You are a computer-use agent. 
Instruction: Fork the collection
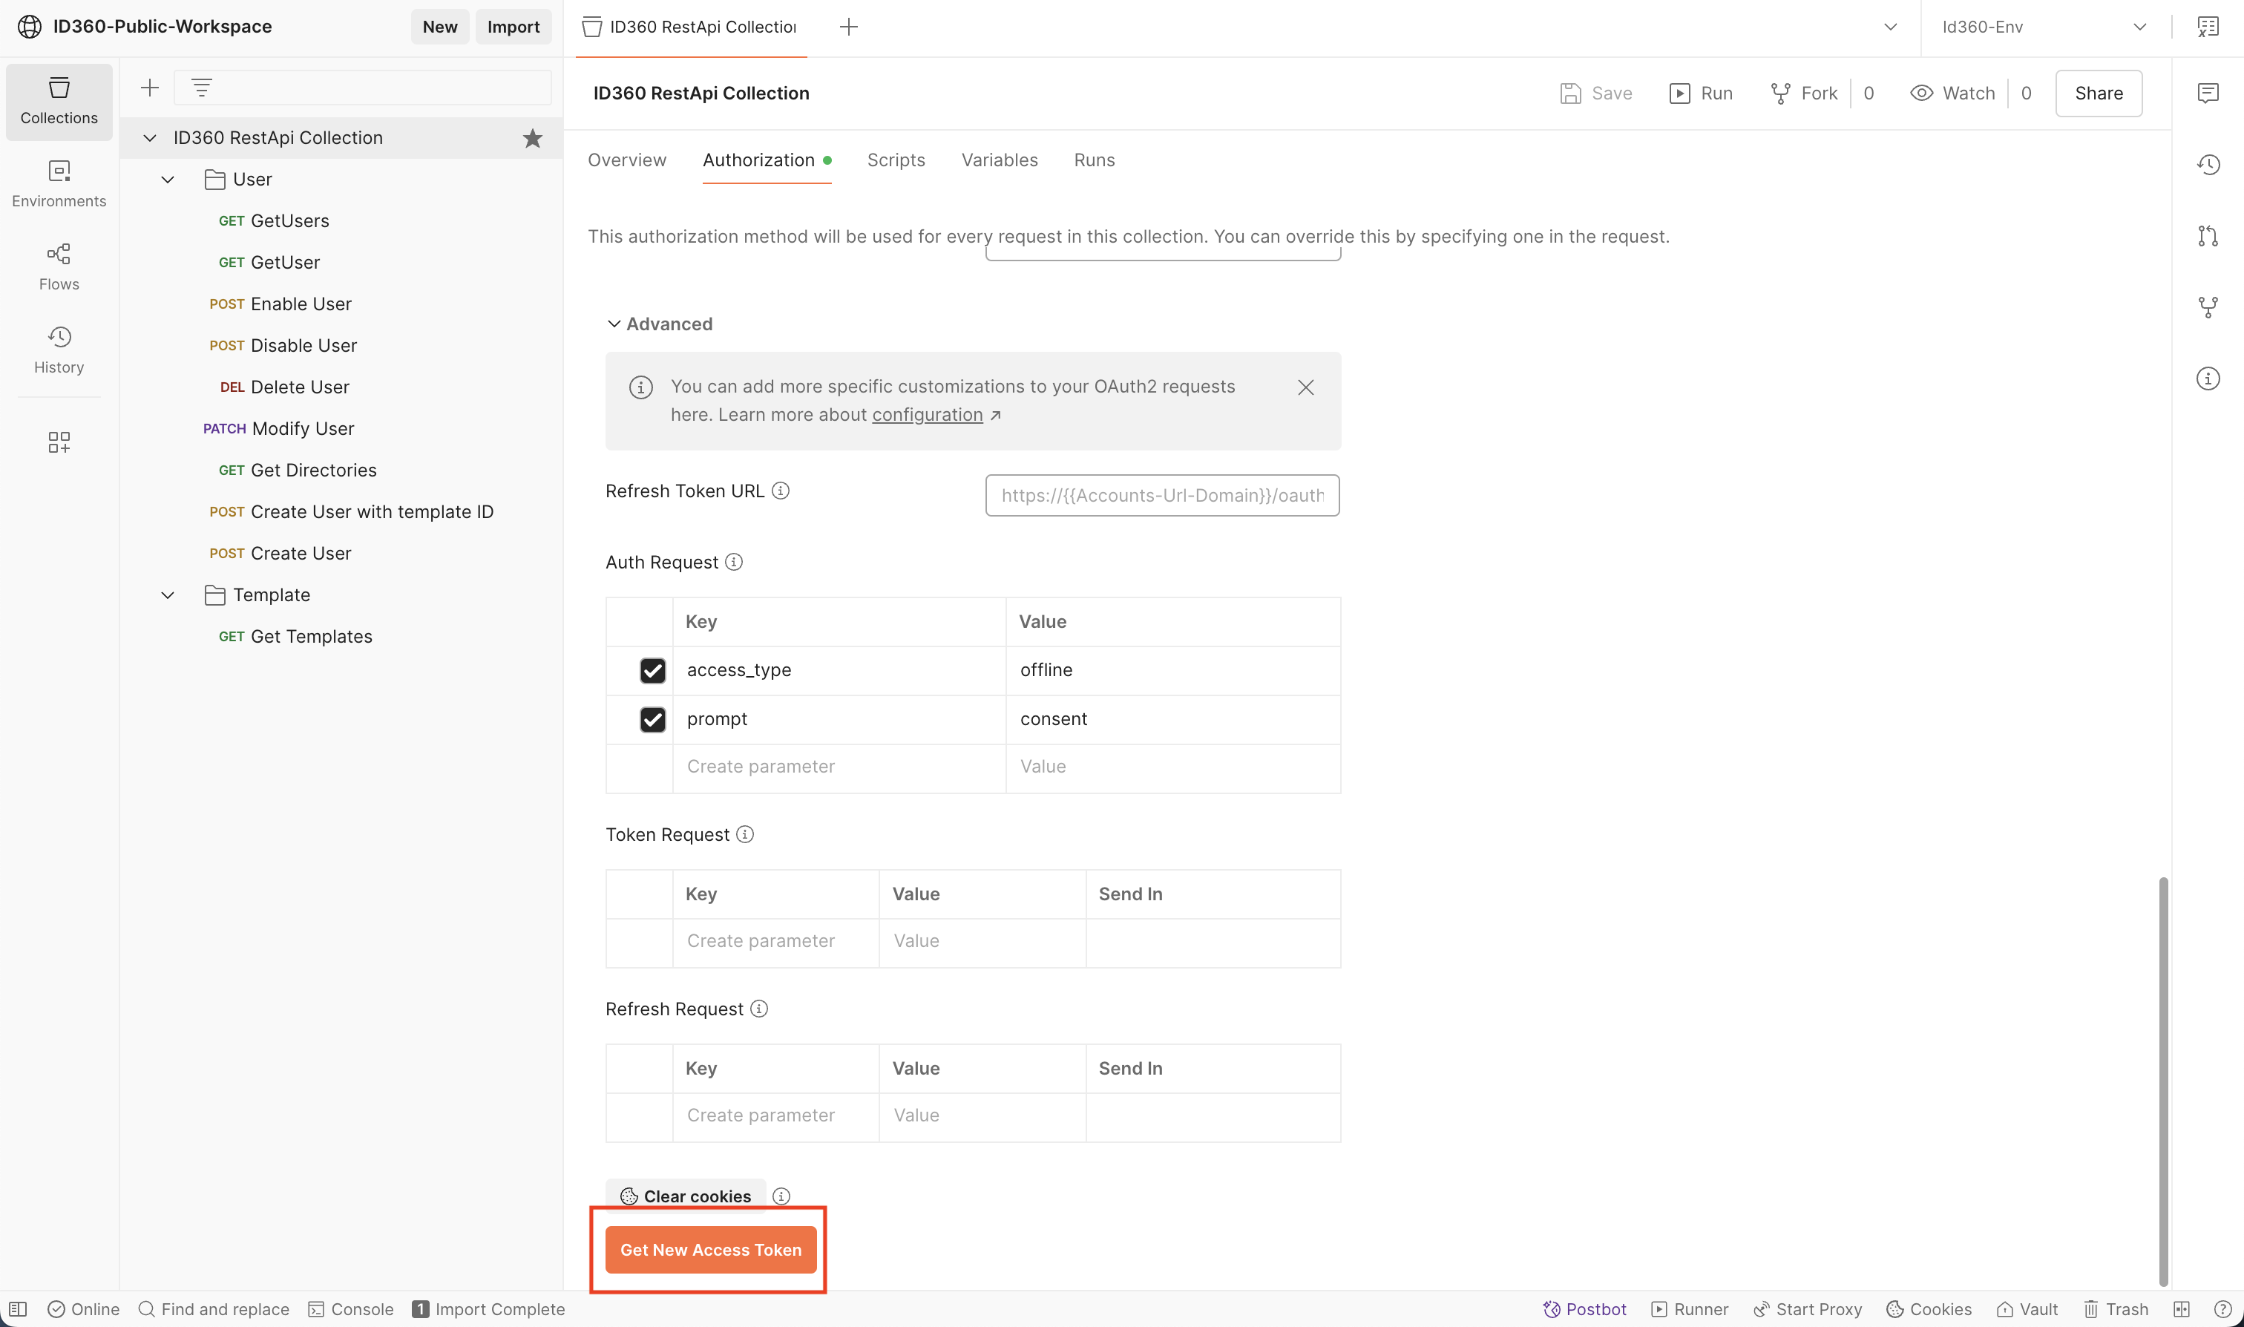point(1804,93)
